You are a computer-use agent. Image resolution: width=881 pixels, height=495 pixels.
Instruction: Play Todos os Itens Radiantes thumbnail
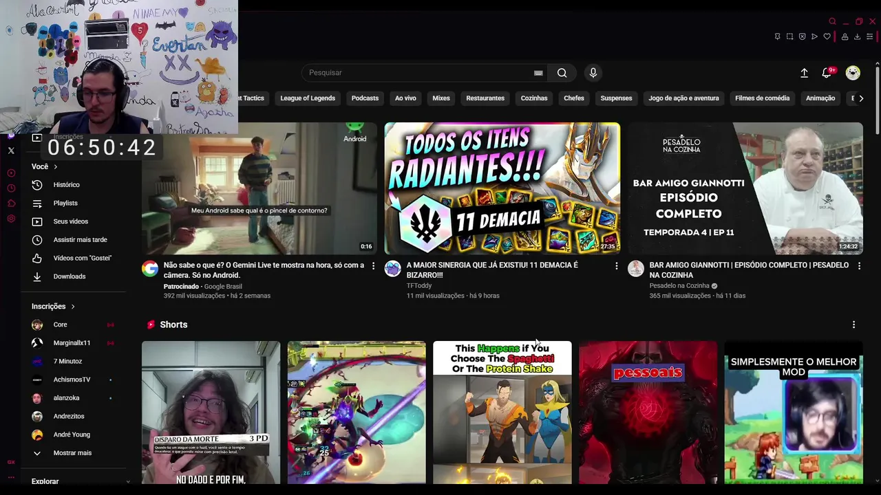pyautogui.click(x=502, y=188)
